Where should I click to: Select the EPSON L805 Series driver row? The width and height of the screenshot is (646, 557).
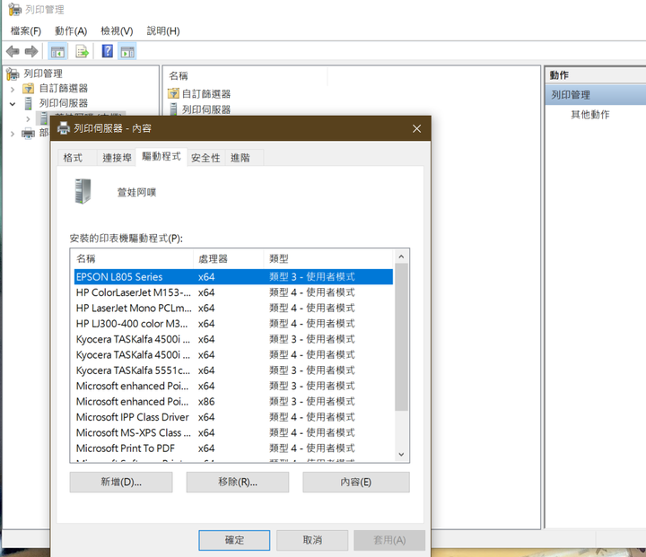[x=233, y=277]
